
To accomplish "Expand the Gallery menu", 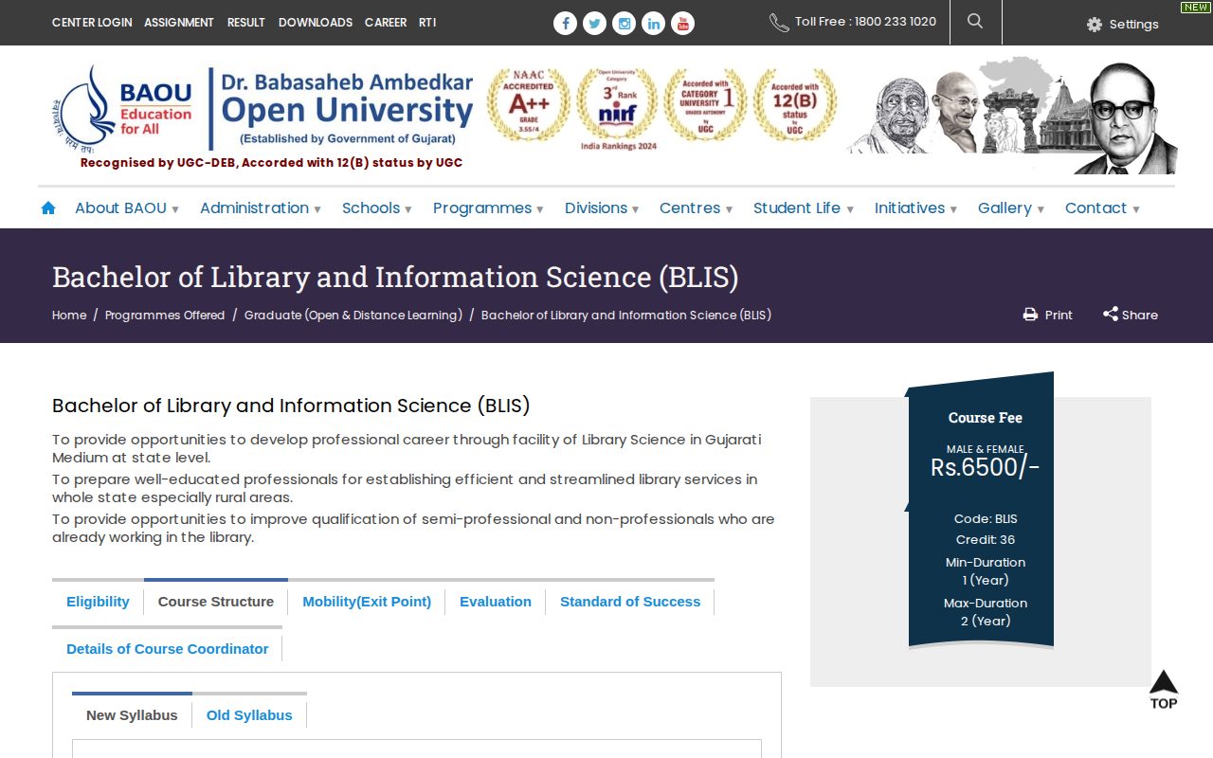I will pyautogui.click(x=1011, y=208).
